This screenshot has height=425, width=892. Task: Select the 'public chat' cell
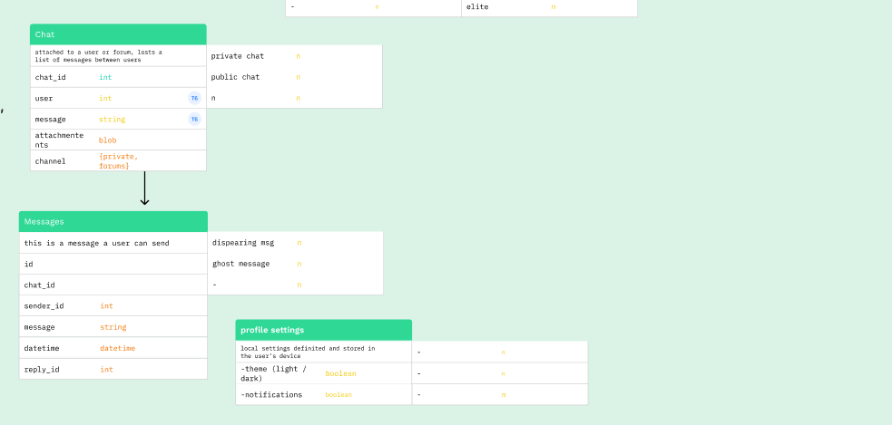click(235, 77)
